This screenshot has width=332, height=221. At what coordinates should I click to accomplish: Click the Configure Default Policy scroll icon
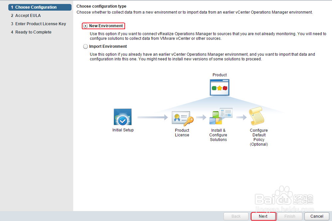[x=256, y=116]
